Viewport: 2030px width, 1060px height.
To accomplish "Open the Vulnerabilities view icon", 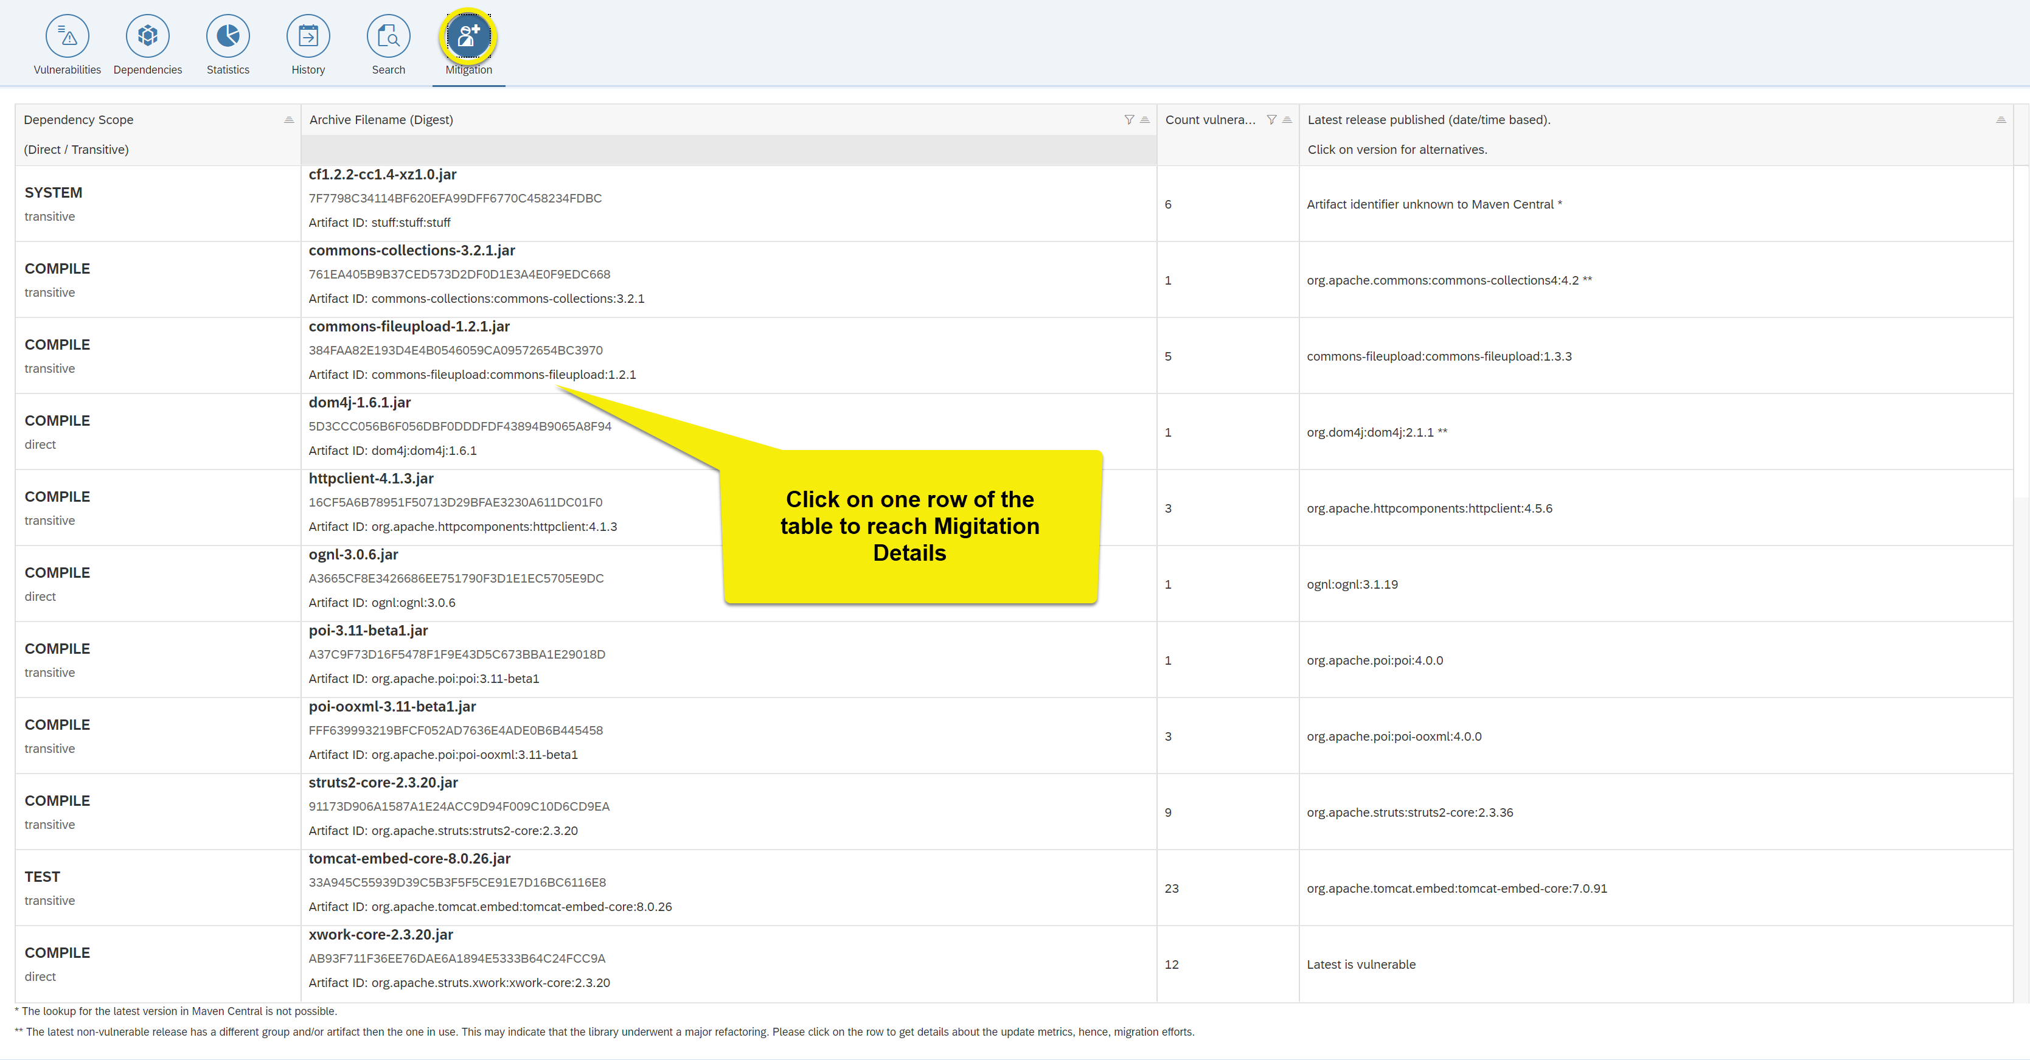I will click(67, 36).
